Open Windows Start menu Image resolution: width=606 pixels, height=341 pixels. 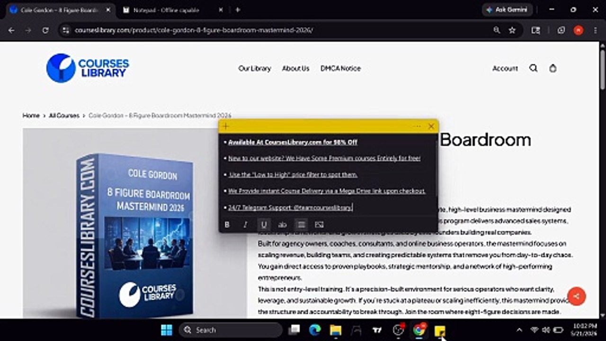[167, 330]
